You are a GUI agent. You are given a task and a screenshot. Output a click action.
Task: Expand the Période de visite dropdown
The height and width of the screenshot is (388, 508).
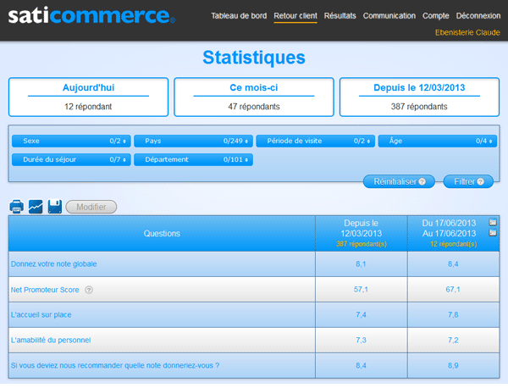point(314,141)
